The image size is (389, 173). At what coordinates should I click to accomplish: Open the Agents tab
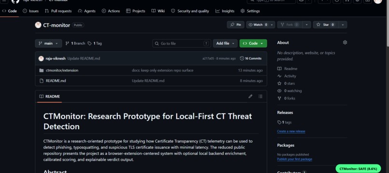86,11
